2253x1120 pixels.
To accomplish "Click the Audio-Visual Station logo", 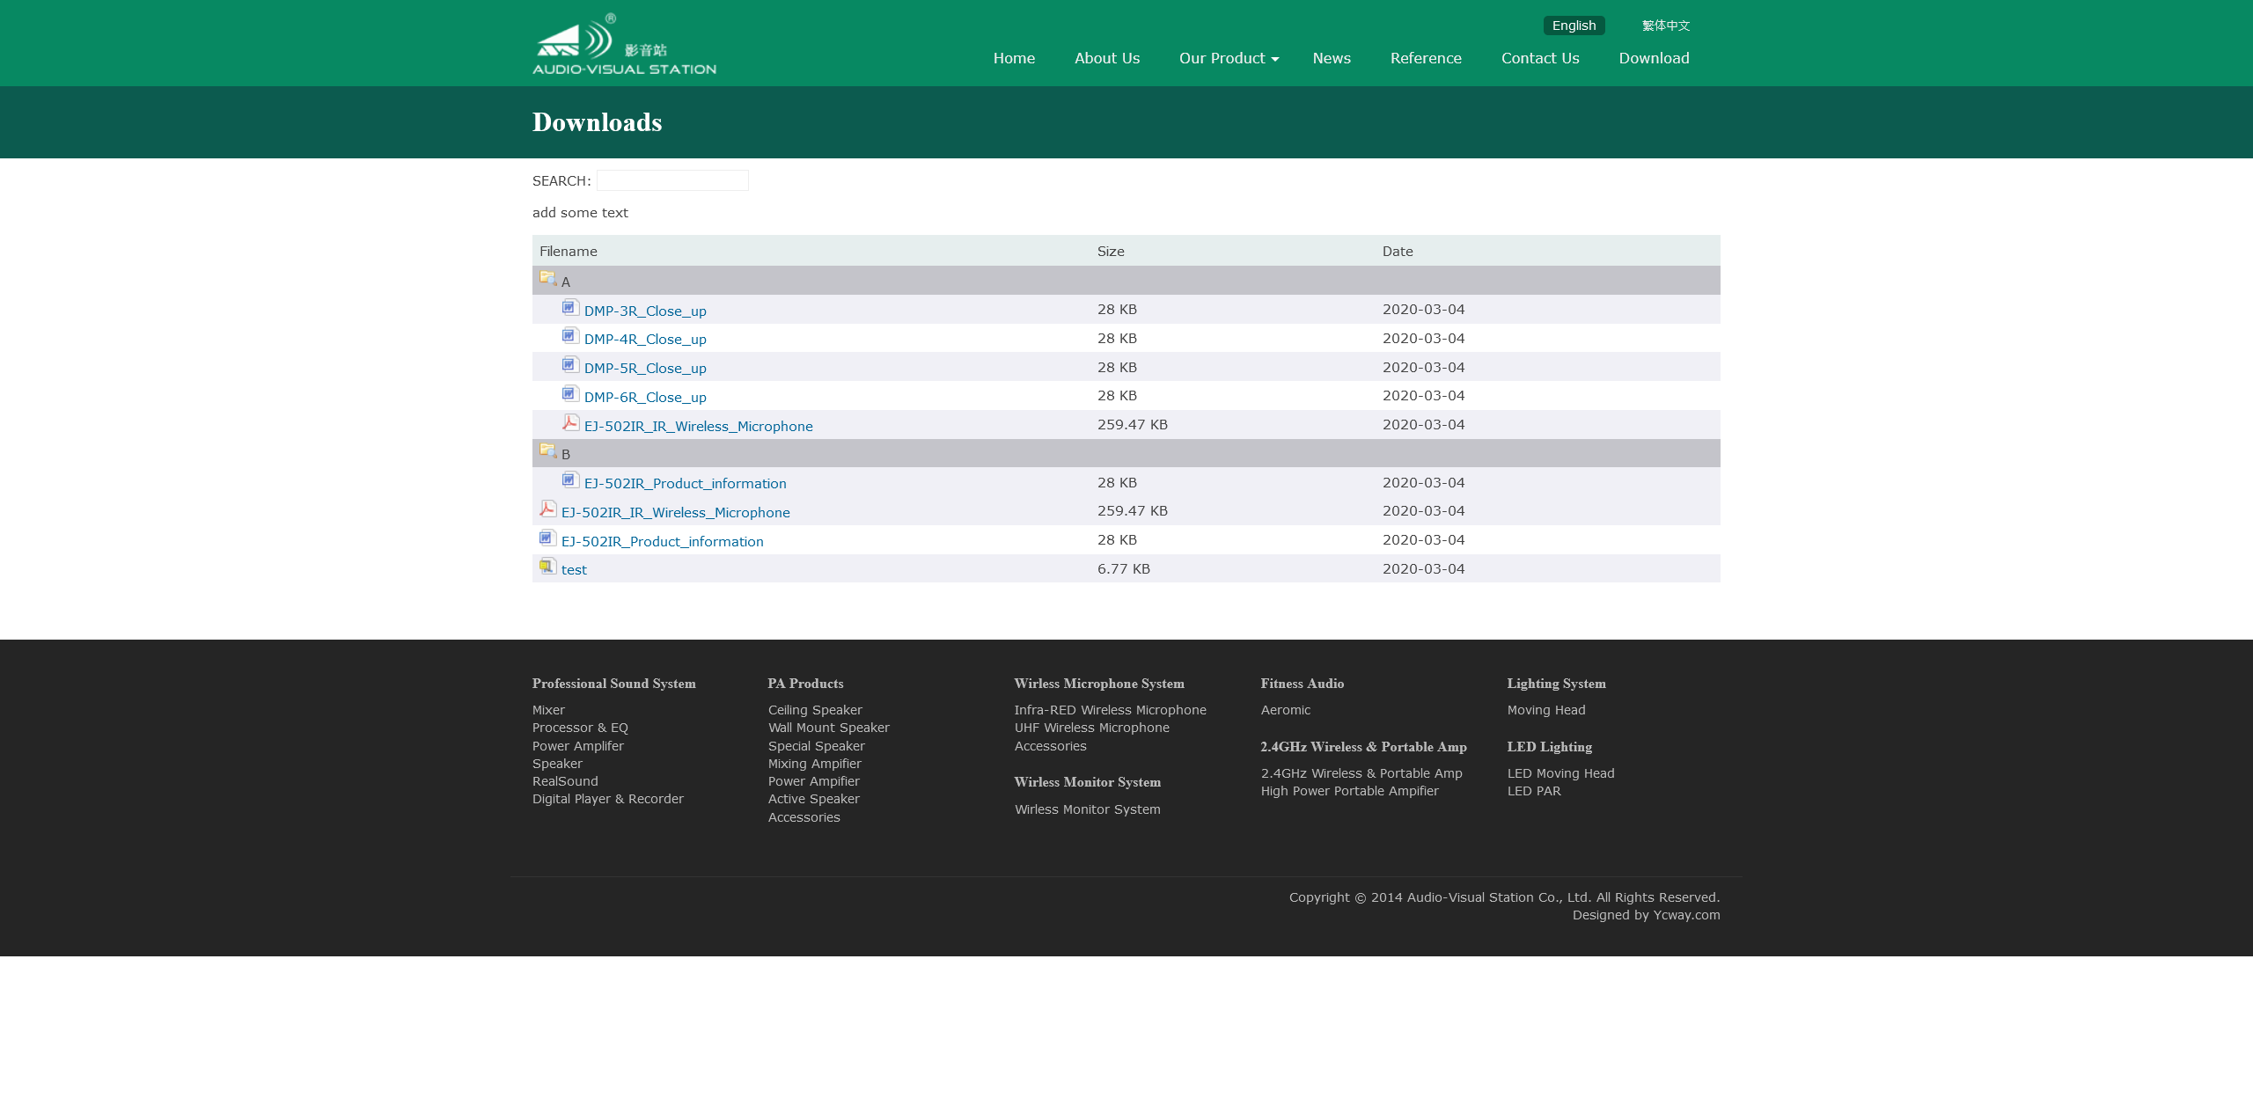I will [624, 44].
